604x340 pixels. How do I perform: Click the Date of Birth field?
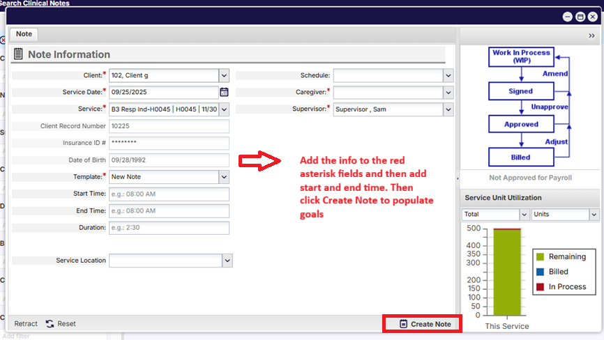(169, 160)
